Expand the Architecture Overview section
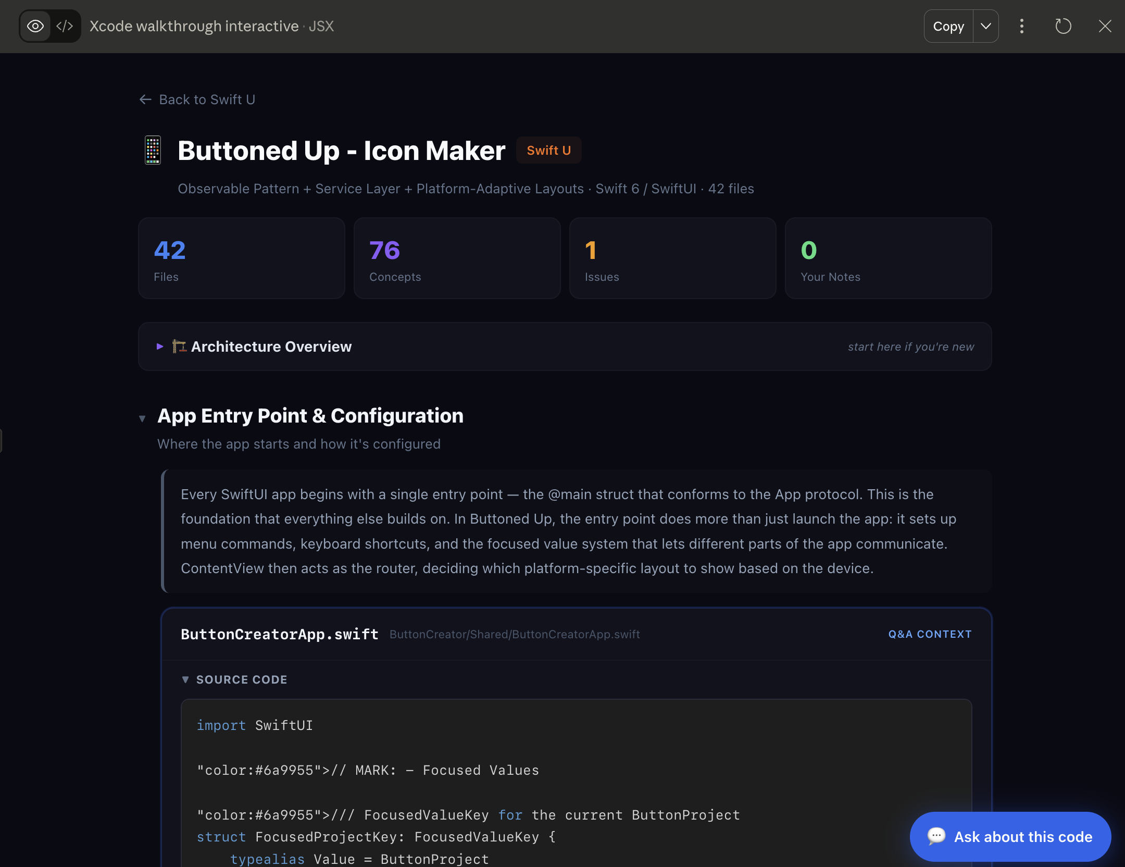The height and width of the screenshot is (867, 1125). tap(271, 346)
